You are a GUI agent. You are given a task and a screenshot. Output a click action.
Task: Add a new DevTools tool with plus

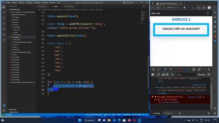(x=171, y=69)
